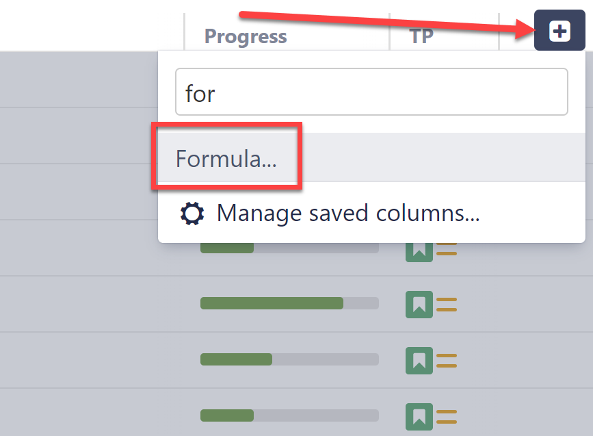Click the Story icon in the bottom row
Viewport: 593px width, 436px height.
[418, 417]
